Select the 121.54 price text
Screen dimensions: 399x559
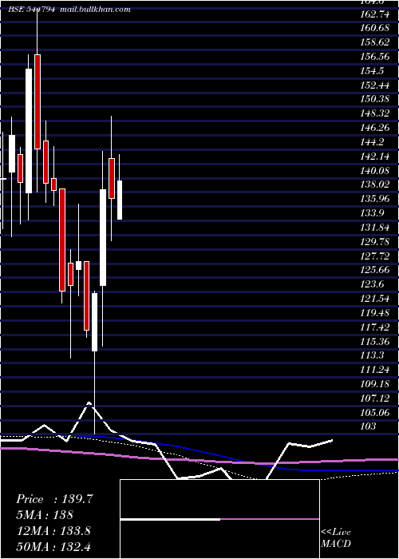pyautogui.click(x=375, y=299)
